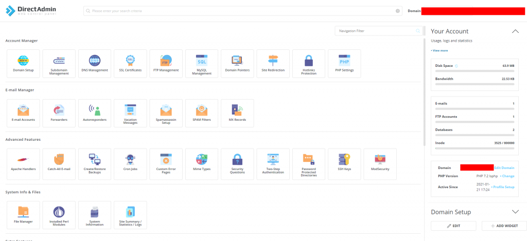Open Hotlinks Protection

tap(309, 64)
